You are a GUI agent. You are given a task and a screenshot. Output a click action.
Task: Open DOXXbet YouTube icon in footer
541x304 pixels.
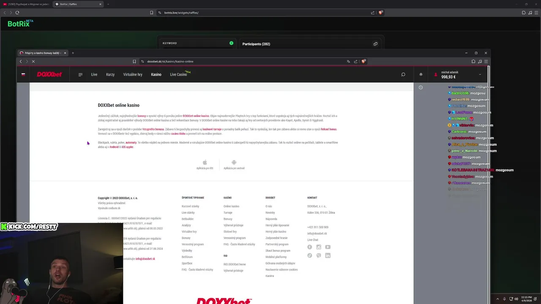pos(328,247)
